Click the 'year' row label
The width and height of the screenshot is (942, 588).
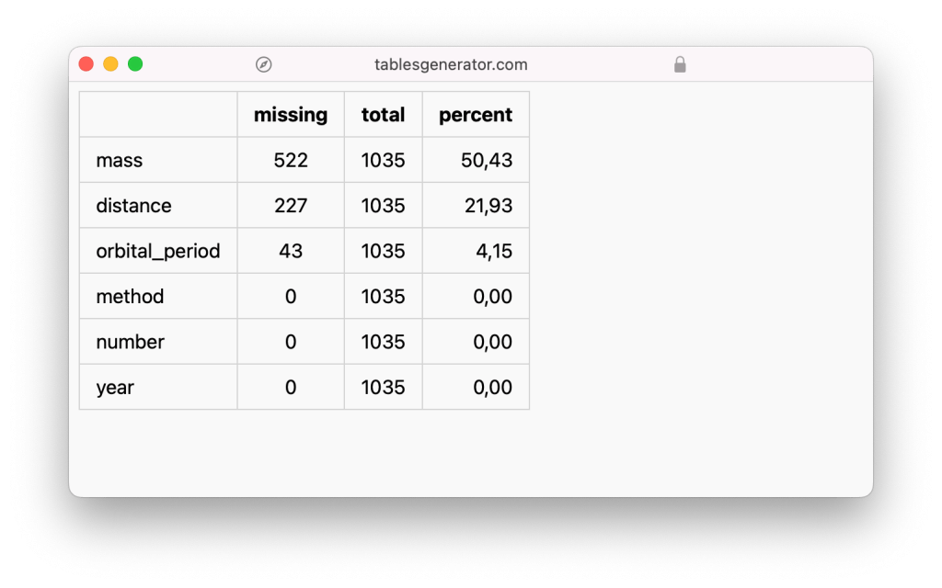pyautogui.click(x=115, y=388)
